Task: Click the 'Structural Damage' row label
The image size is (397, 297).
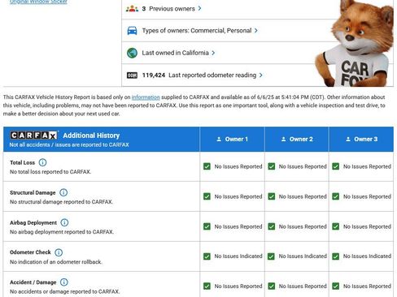Action: (x=33, y=192)
